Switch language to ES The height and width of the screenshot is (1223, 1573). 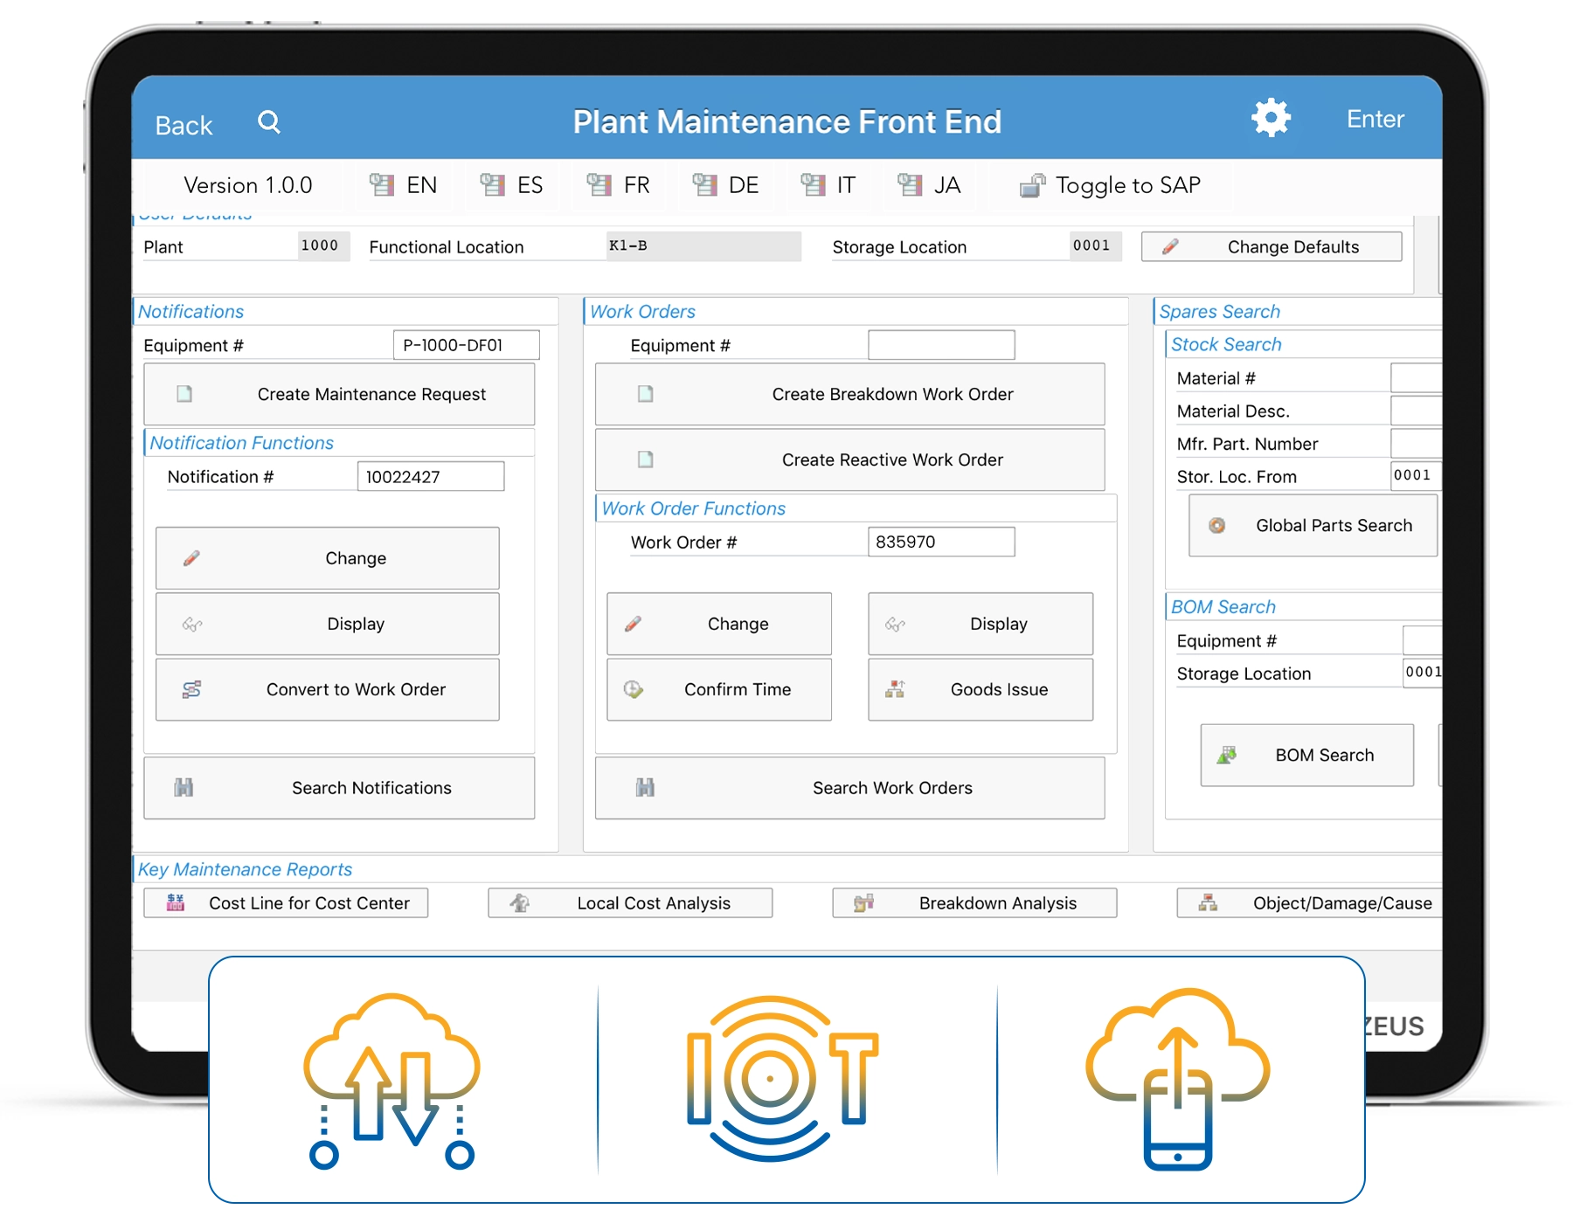tap(511, 185)
